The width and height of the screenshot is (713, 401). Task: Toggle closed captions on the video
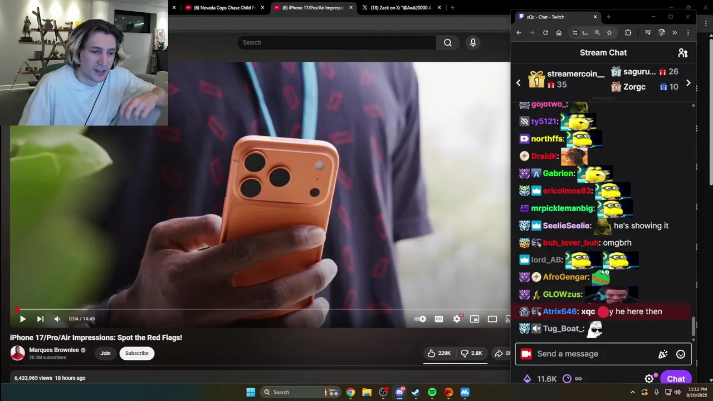[x=439, y=319]
